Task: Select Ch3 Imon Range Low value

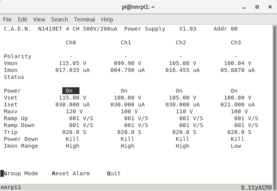Action: point(236,146)
